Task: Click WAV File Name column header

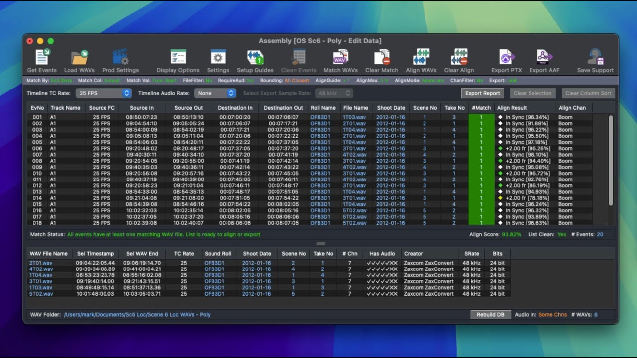Action: [49, 253]
